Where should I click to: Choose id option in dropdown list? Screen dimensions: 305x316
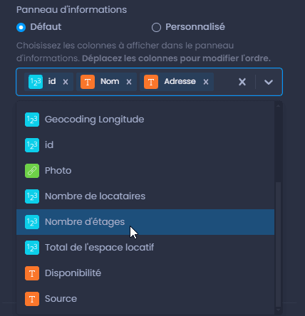point(145,145)
